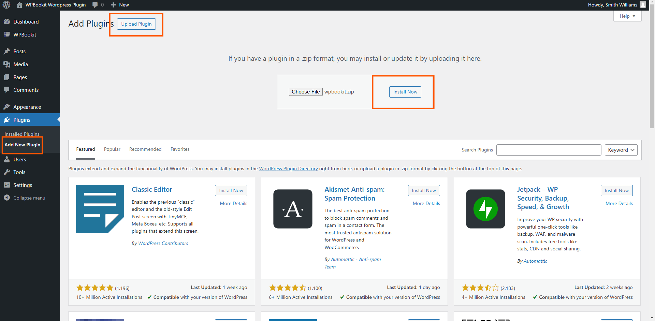Click WPBookit Wordpress Plugin site name
Screen dimensions: 655x321
click(56, 5)
